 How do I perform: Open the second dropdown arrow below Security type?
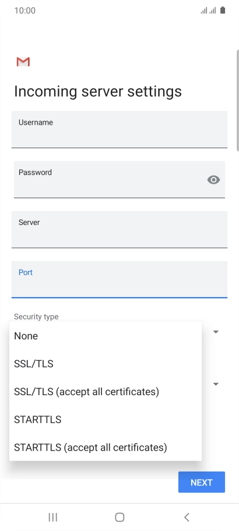(x=216, y=384)
